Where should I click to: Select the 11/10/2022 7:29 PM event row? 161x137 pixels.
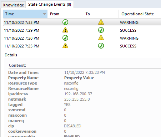[82, 30]
